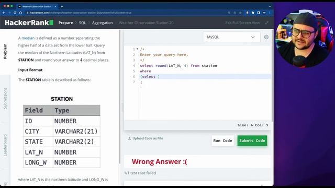Click the LONG_W field cell in table
335x188 pixels.
coord(38,162)
